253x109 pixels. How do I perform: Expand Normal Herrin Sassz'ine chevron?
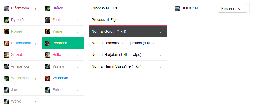tap(160, 67)
